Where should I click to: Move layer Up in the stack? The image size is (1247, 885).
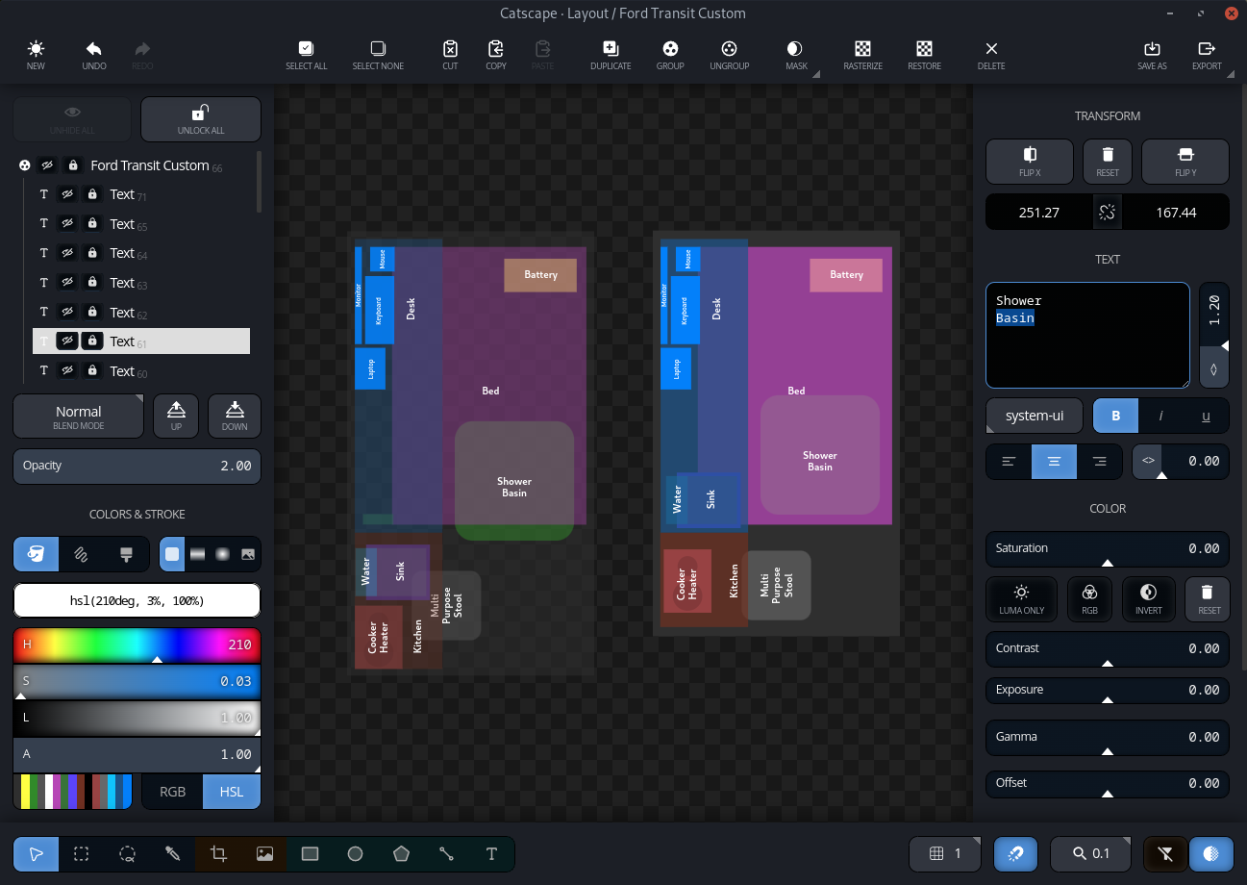(176, 417)
